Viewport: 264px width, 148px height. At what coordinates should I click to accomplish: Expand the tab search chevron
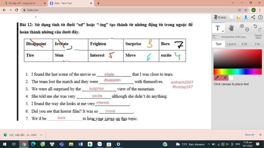coord(233,3)
